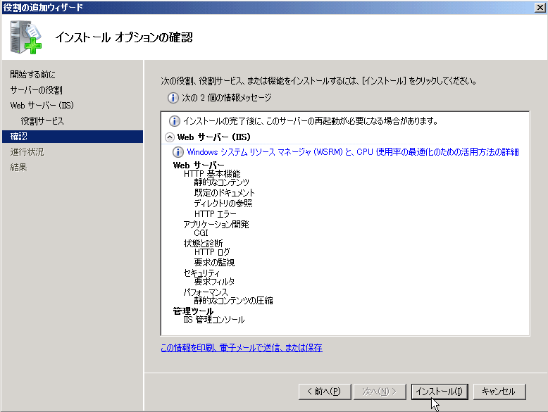Image resolution: width=548 pixels, height=412 pixels.
Task: Click the Add Roles wizard server icon
Action: click(x=26, y=37)
